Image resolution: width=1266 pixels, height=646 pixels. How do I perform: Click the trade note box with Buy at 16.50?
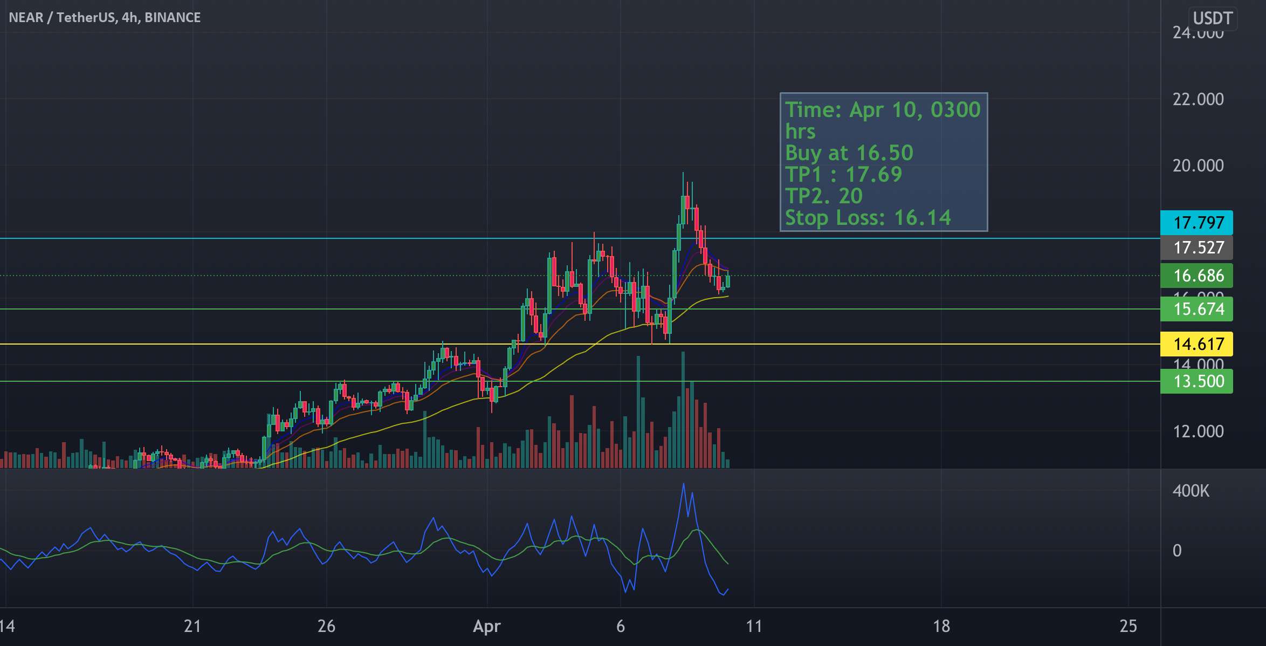coord(884,162)
